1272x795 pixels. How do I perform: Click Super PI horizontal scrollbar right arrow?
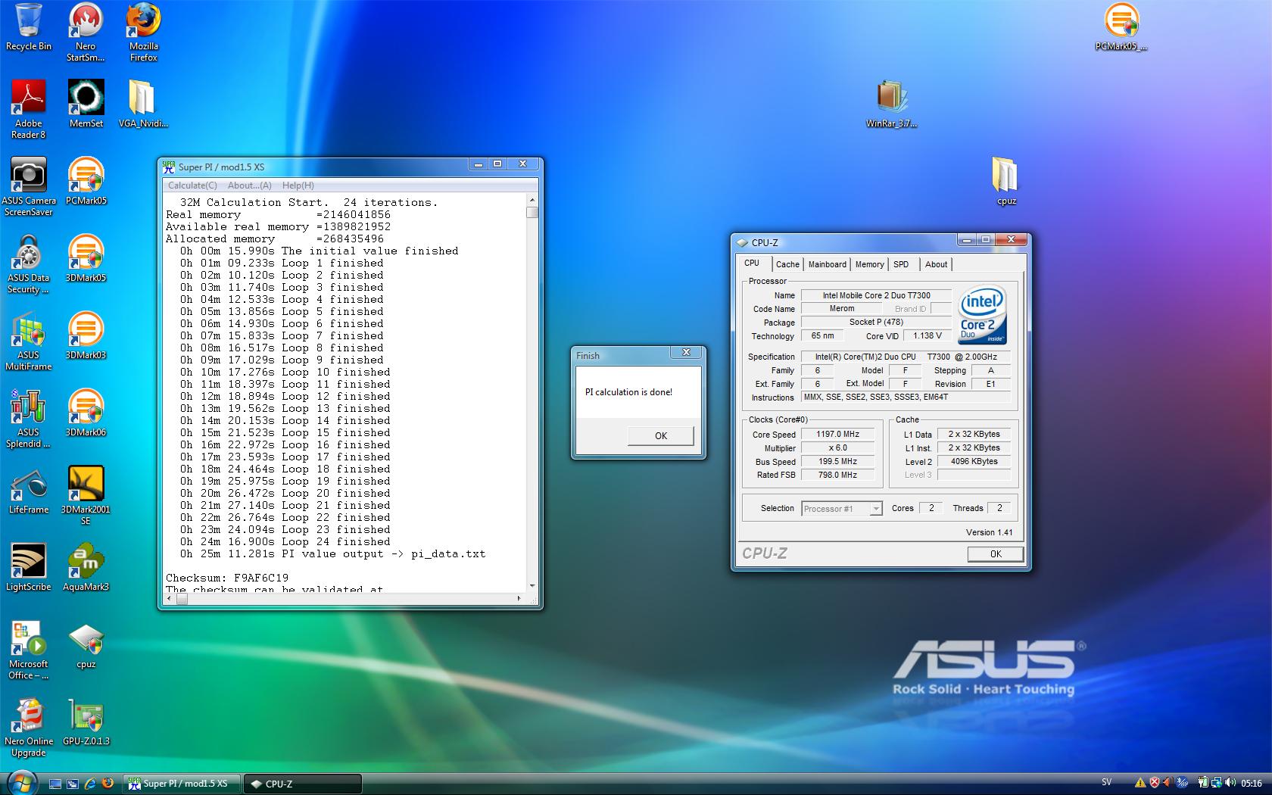coord(519,598)
